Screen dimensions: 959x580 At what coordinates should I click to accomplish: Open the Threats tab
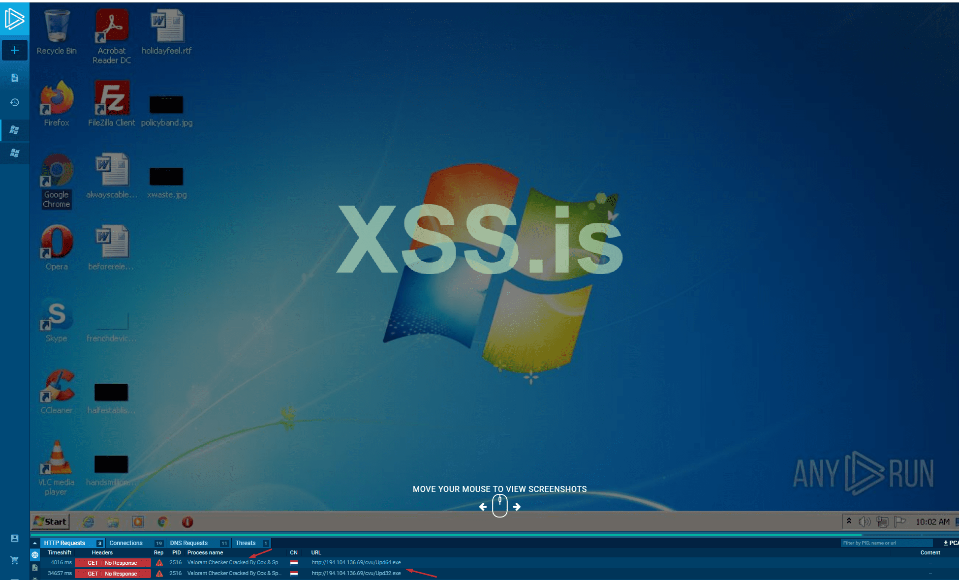point(246,543)
